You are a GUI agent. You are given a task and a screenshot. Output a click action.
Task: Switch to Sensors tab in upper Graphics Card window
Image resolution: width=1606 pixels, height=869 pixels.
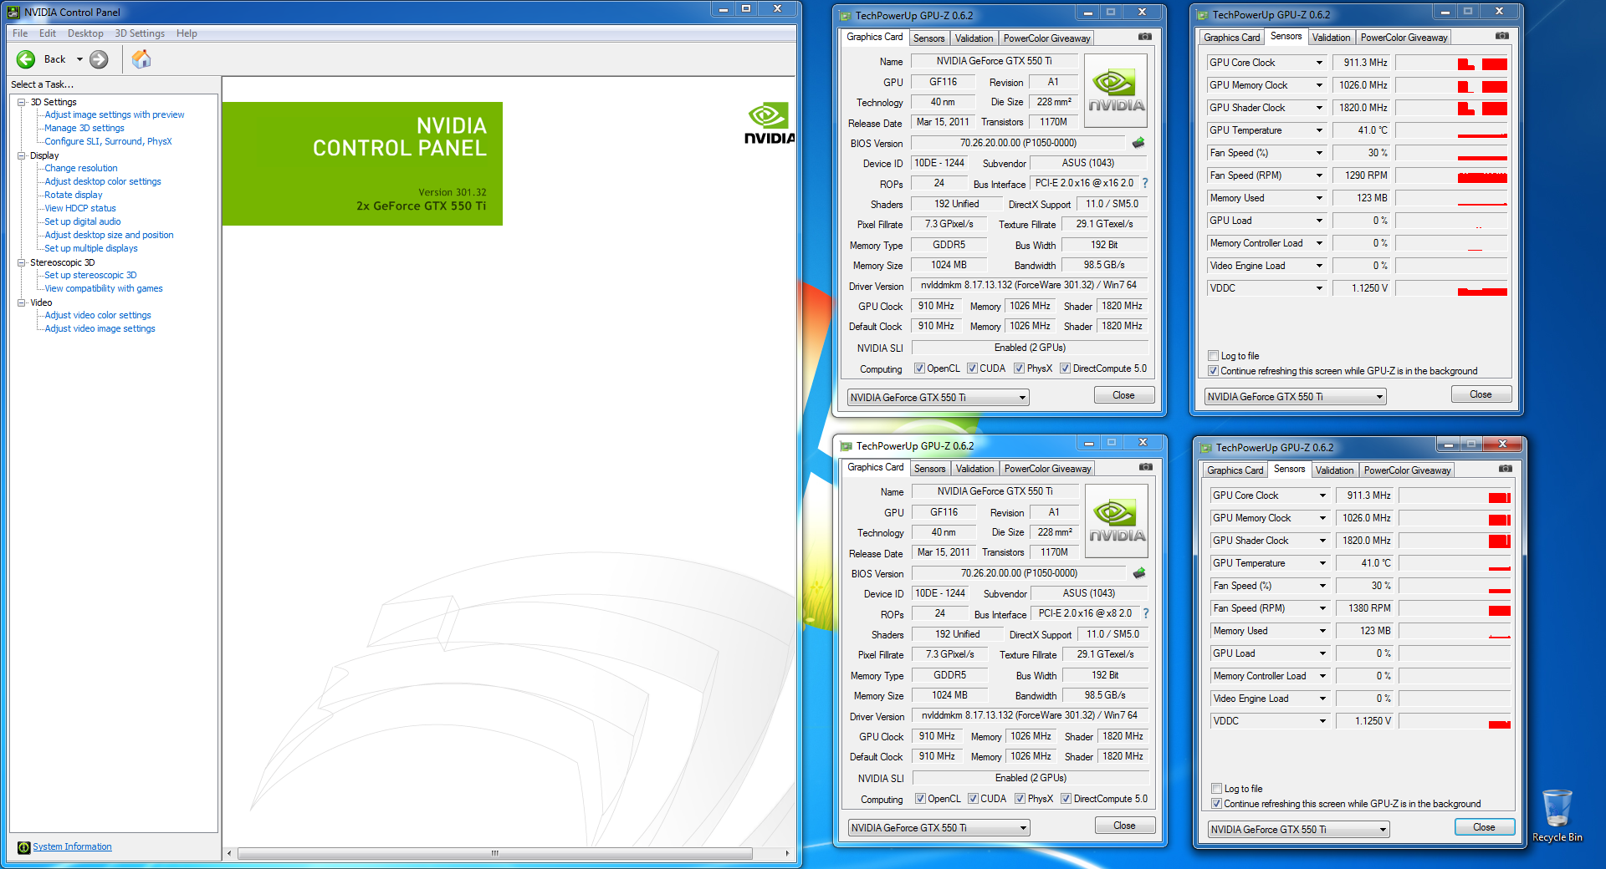(x=928, y=38)
